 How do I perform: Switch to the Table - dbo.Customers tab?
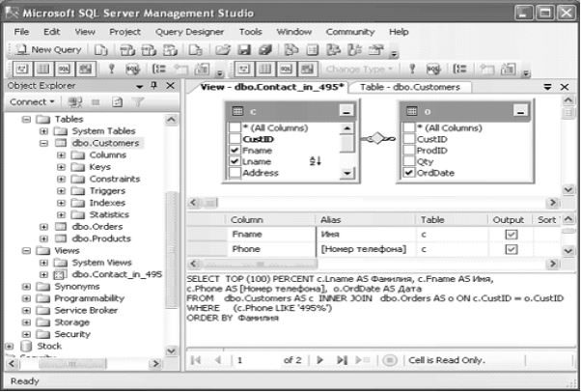(410, 87)
